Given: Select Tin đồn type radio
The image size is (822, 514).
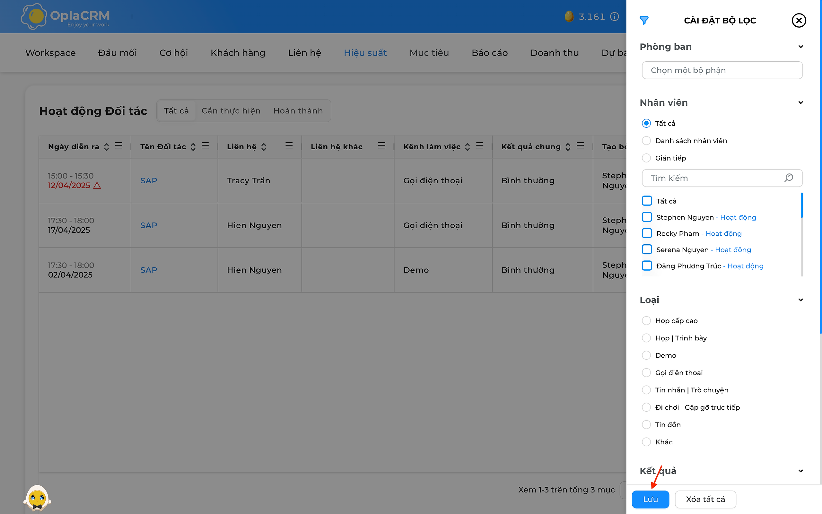Looking at the screenshot, I should pyautogui.click(x=646, y=425).
